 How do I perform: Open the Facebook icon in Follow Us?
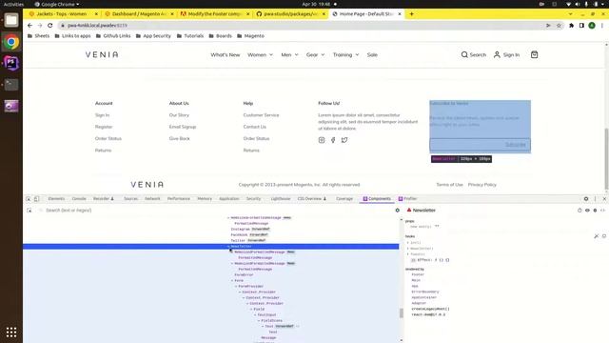pos(333,140)
